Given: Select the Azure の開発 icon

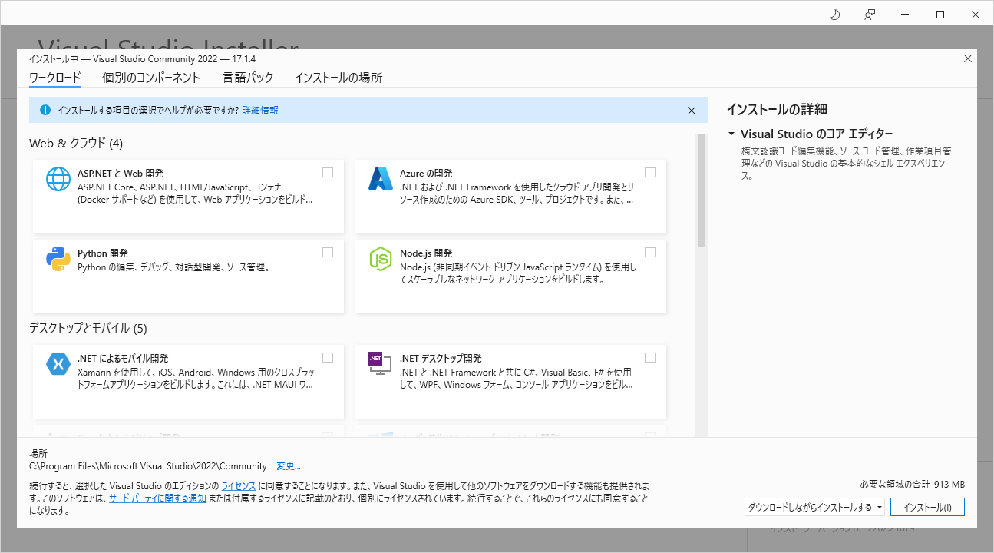Looking at the screenshot, I should pyautogui.click(x=381, y=178).
